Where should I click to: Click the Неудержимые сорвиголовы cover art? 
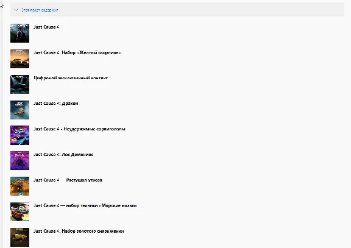[19, 135]
